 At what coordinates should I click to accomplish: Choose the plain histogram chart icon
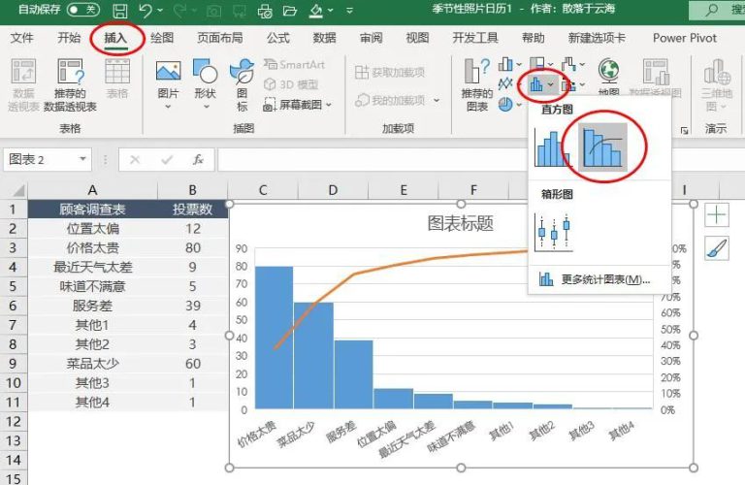[550, 148]
